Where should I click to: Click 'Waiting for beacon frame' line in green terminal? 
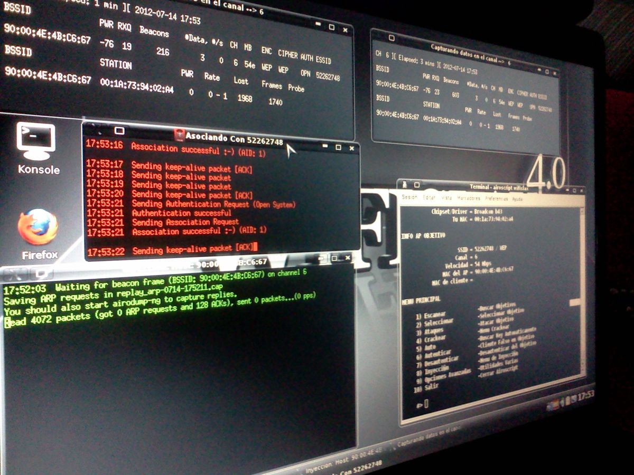click(x=155, y=281)
